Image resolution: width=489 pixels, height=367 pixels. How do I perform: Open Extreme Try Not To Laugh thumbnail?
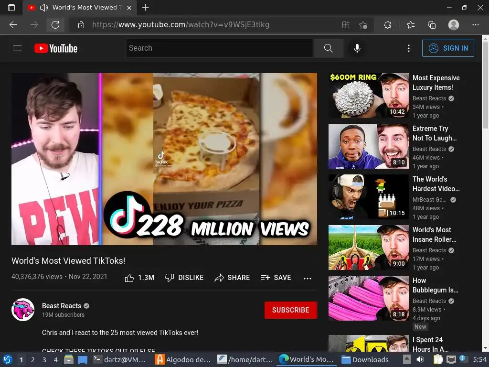[368, 146]
